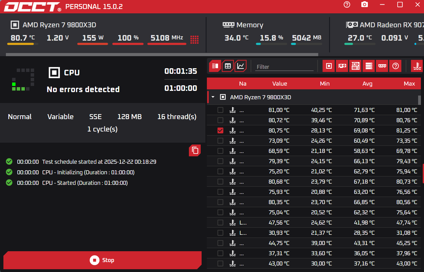
Task: Switch sensors to table view icon
Action: pyautogui.click(x=228, y=66)
